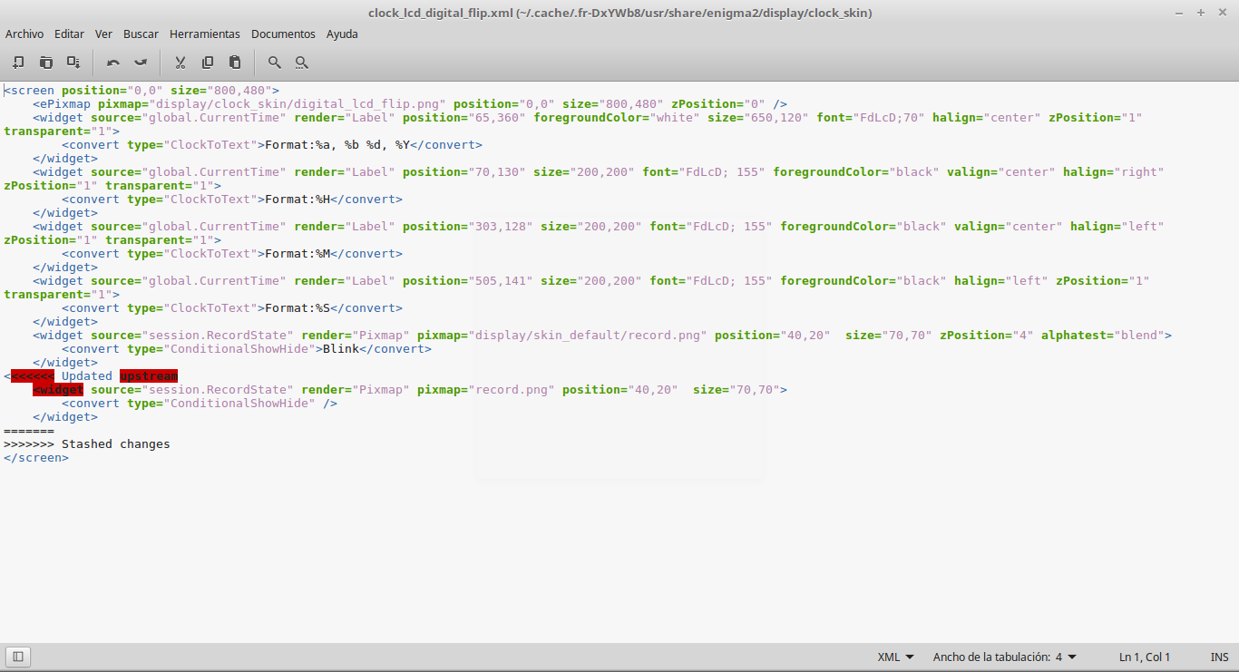Save the document via toolbar icon
1239x672 pixels.
click(73, 63)
